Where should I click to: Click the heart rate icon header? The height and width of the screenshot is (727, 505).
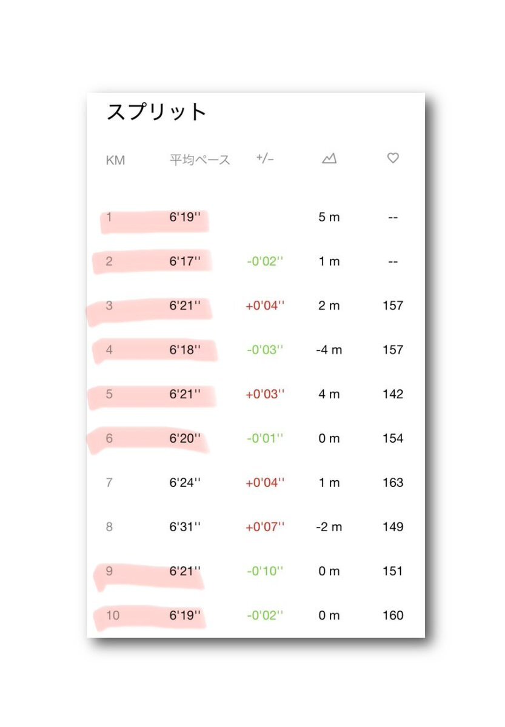tap(393, 158)
